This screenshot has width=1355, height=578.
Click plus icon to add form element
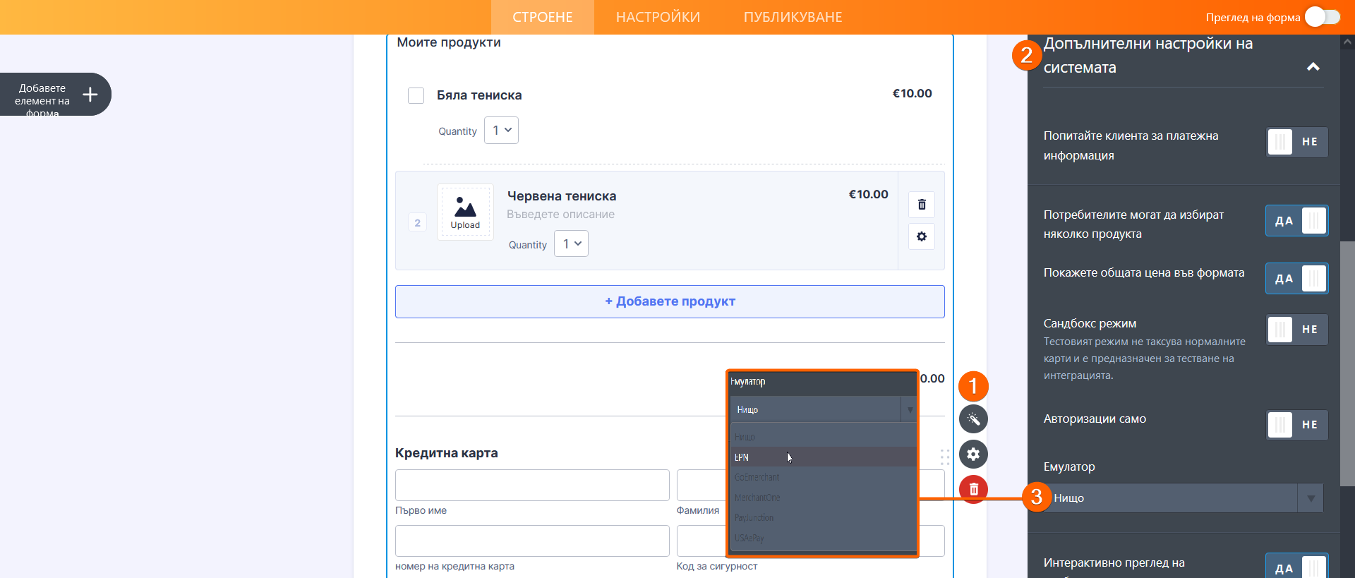coord(90,95)
